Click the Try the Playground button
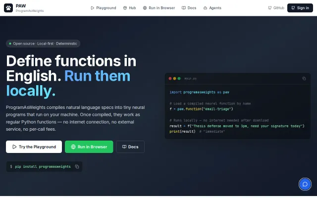The height and width of the screenshot is (198, 317). (34, 147)
